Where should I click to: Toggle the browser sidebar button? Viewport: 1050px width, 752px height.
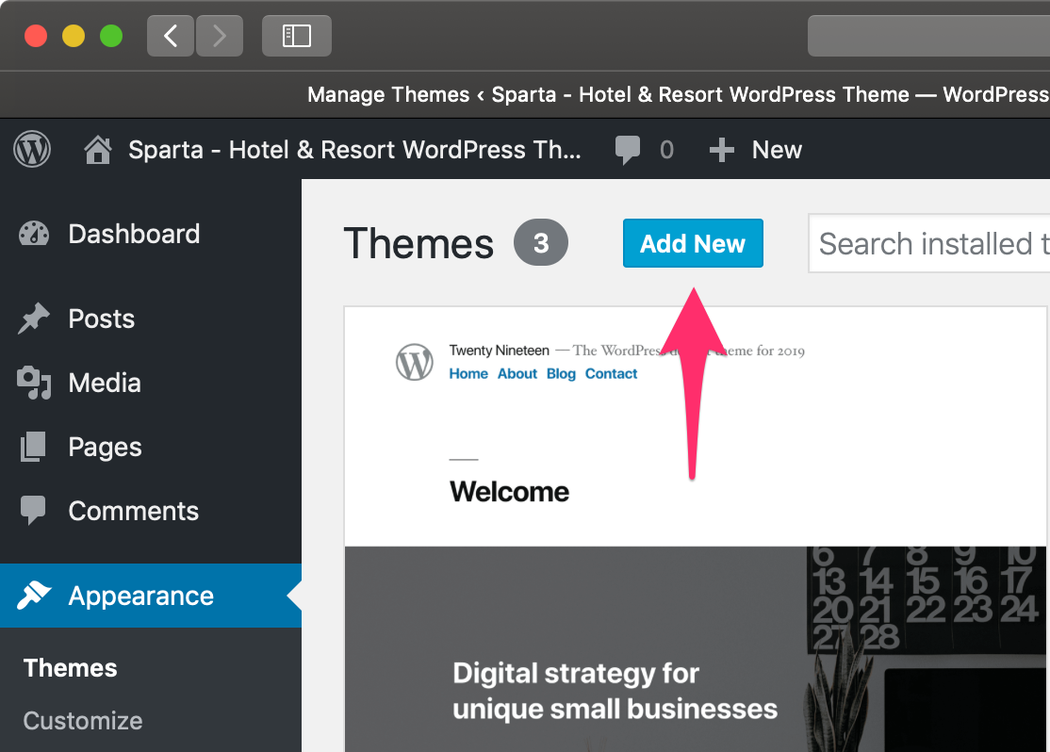tap(297, 36)
